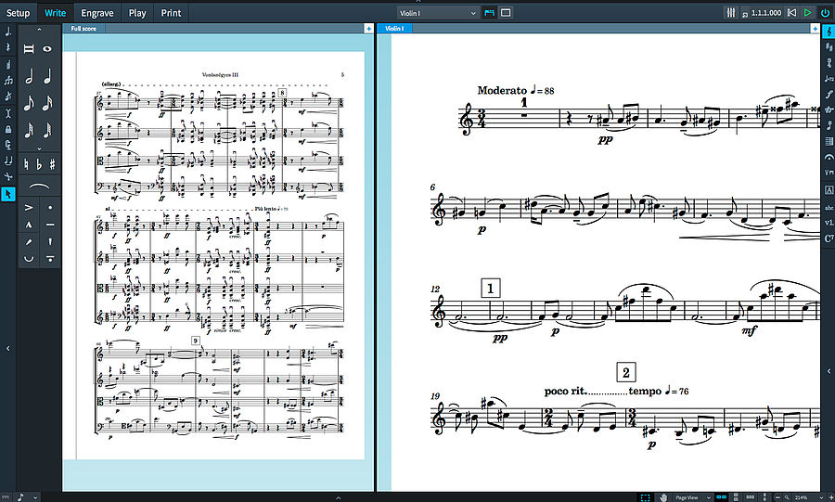Open Engrave mode

point(96,13)
